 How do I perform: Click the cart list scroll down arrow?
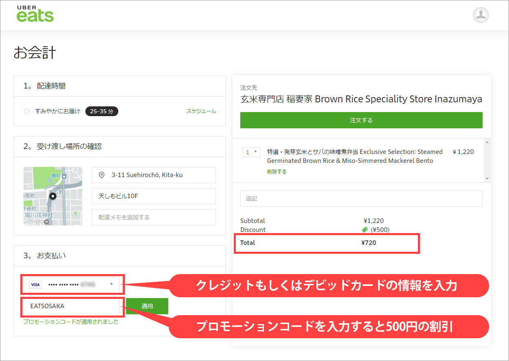point(487,179)
